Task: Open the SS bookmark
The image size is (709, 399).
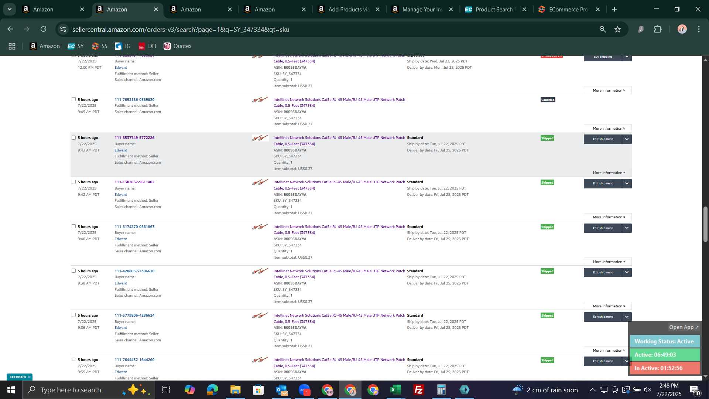Action: (x=99, y=46)
